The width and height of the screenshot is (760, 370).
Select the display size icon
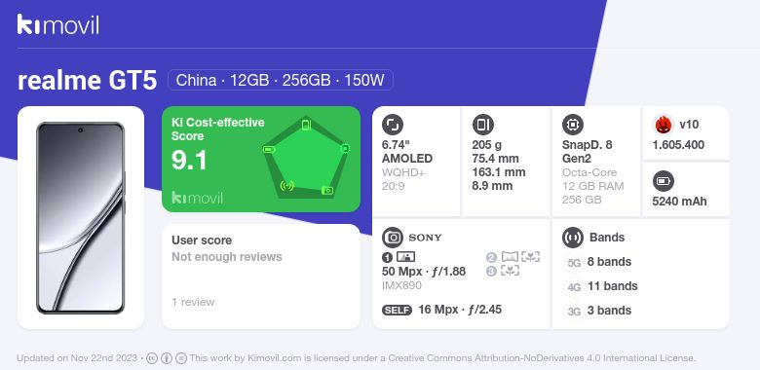pos(392,125)
